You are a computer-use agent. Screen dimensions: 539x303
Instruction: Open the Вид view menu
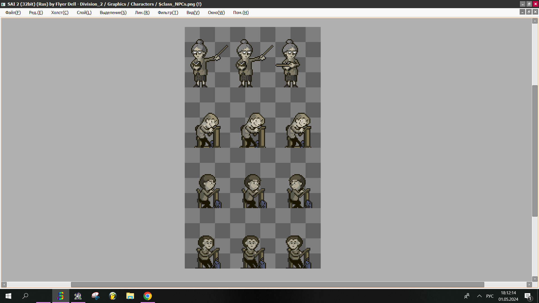pyautogui.click(x=193, y=13)
